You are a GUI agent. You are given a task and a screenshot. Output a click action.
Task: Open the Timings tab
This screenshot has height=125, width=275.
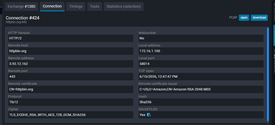coord(76,6)
